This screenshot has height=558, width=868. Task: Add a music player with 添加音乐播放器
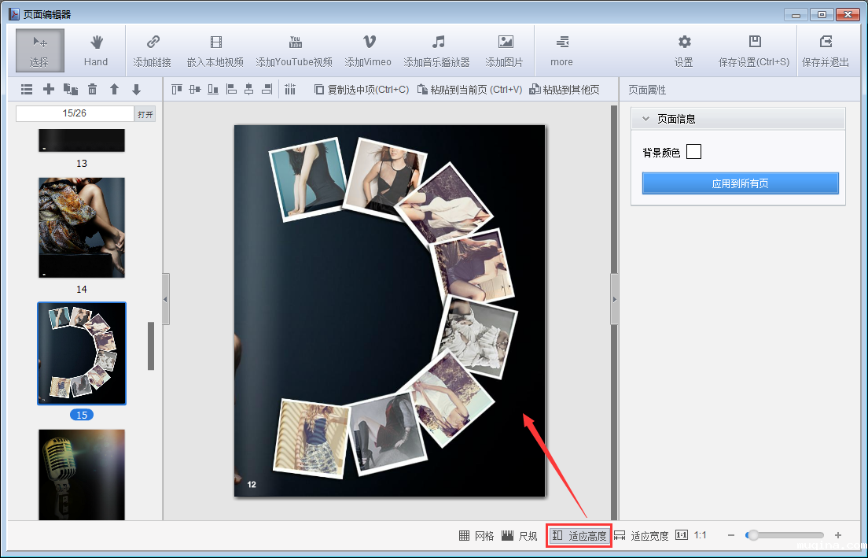436,50
